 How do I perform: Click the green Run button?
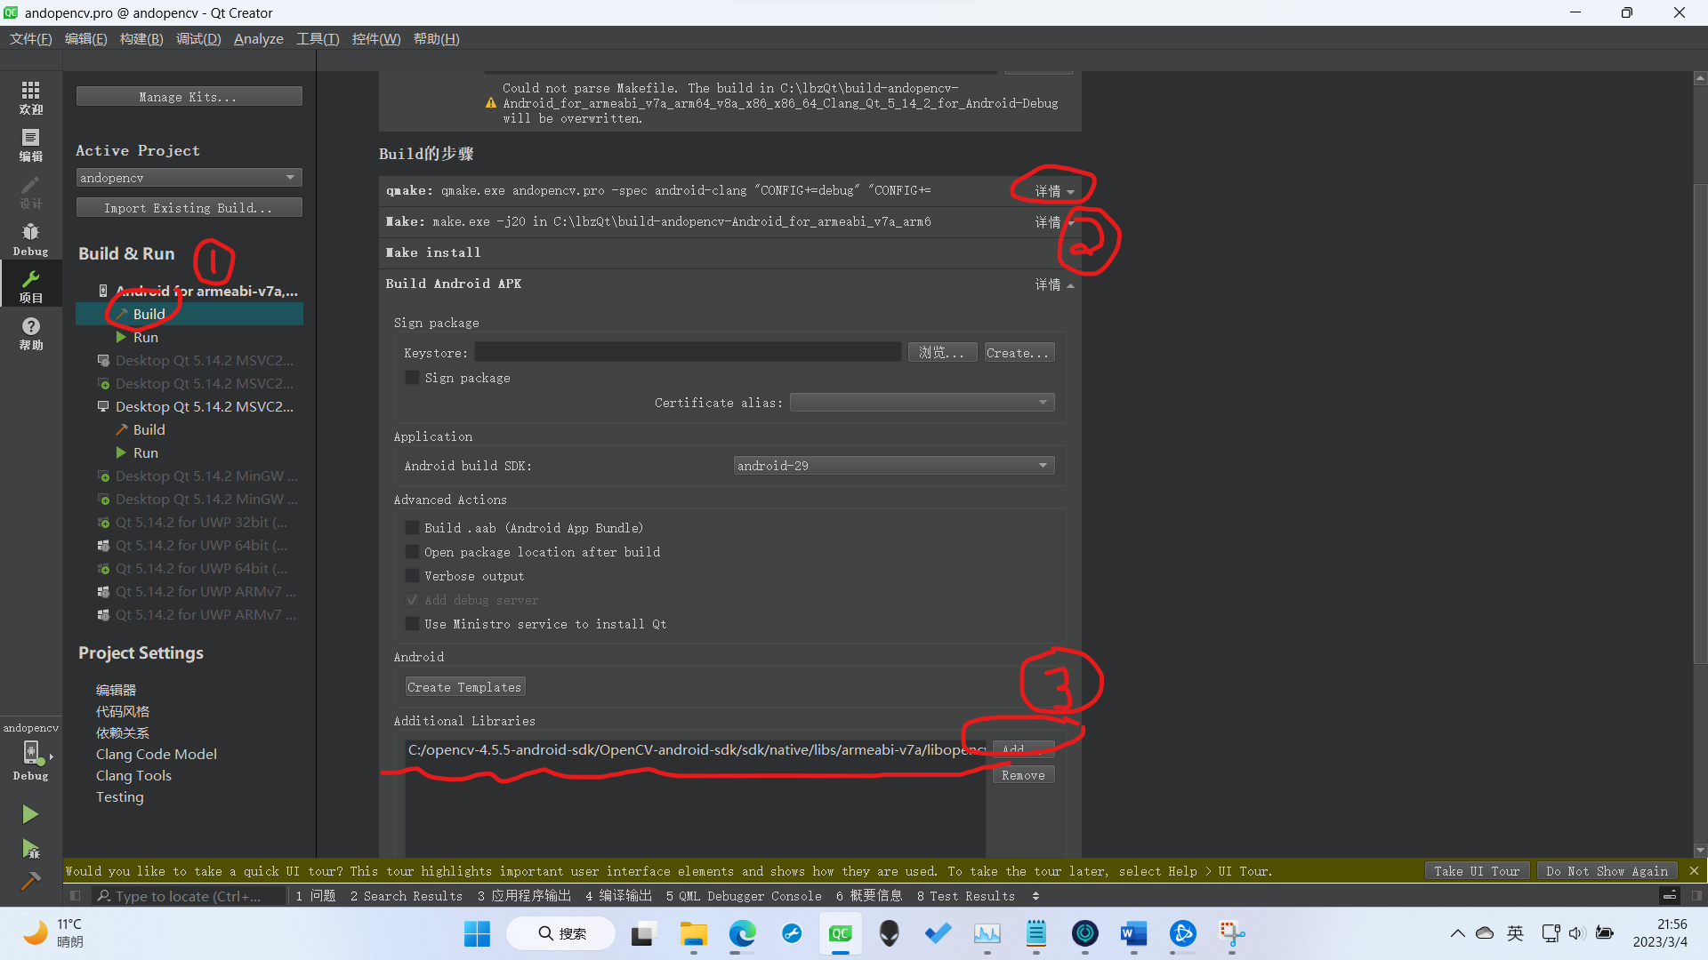pyautogui.click(x=30, y=814)
